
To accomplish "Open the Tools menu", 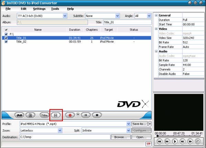I will coord(55,9).
